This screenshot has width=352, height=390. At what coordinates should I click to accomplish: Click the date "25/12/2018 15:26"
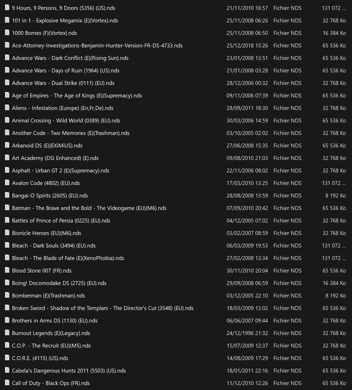click(247, 46)
